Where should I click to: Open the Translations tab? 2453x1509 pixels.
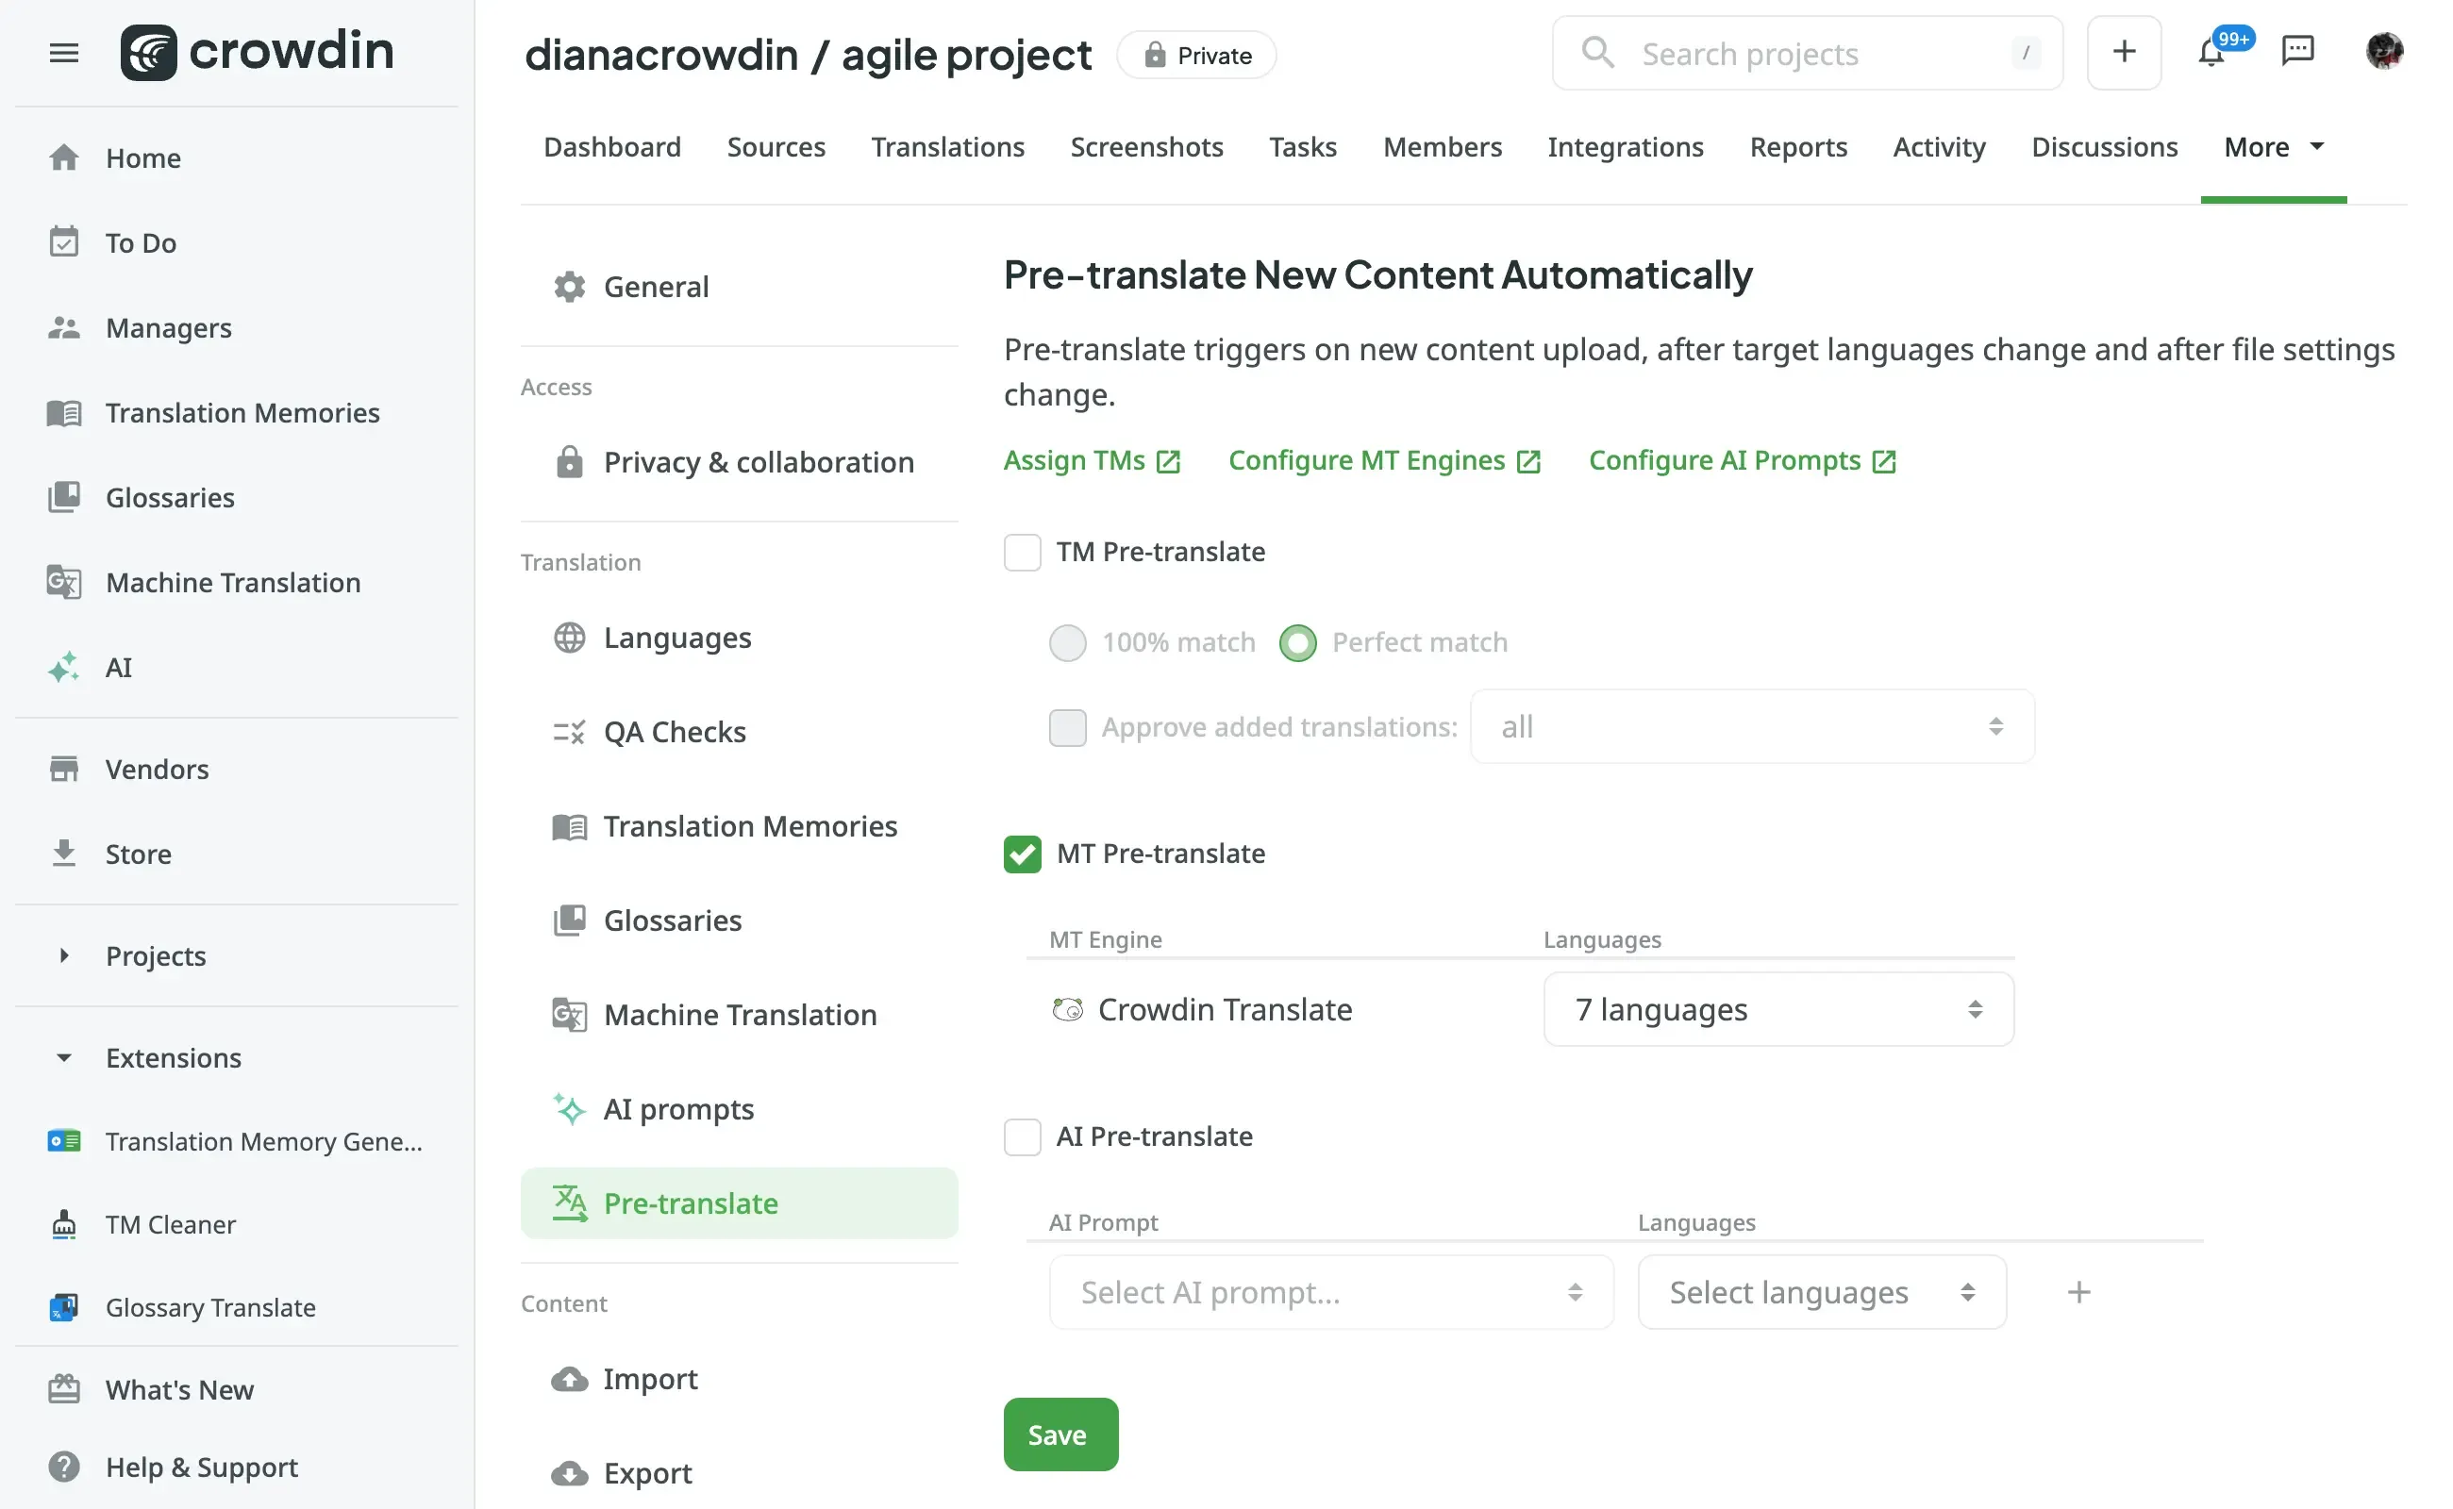click(946, 147)
